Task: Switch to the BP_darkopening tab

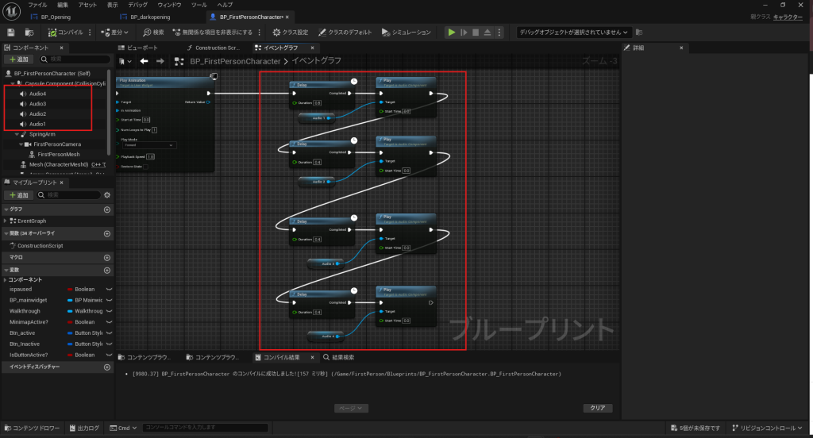Action: point(156,17)
